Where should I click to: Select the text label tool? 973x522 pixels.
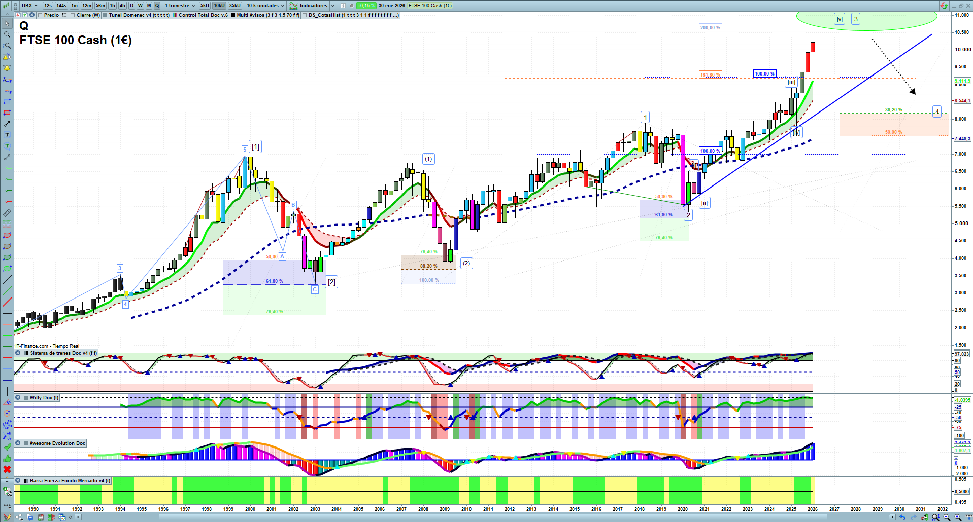tap(7, 135)
